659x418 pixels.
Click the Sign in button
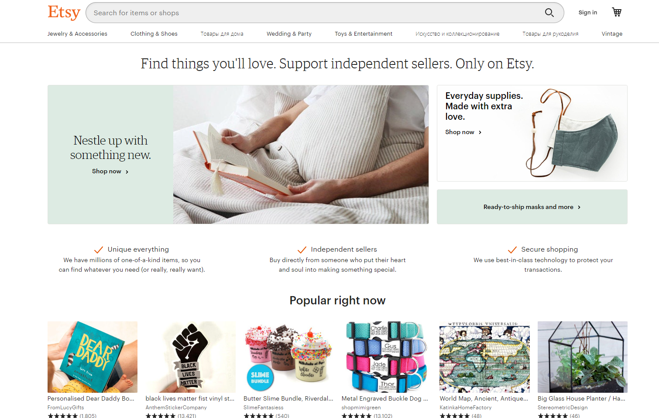click(x=587, y=13)
